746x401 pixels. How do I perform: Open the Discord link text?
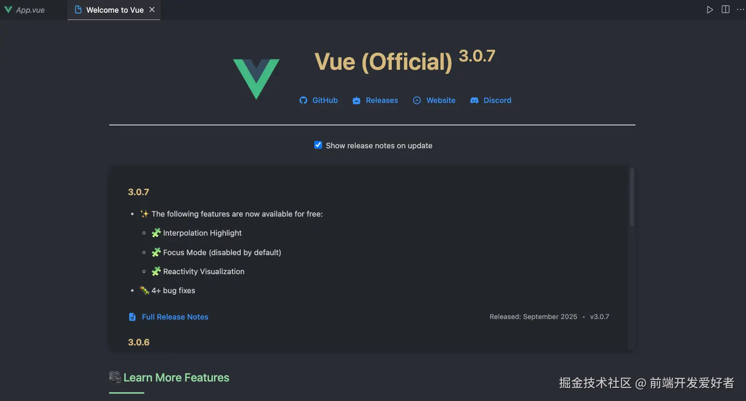pyautogui.click(x=497, y=100)
